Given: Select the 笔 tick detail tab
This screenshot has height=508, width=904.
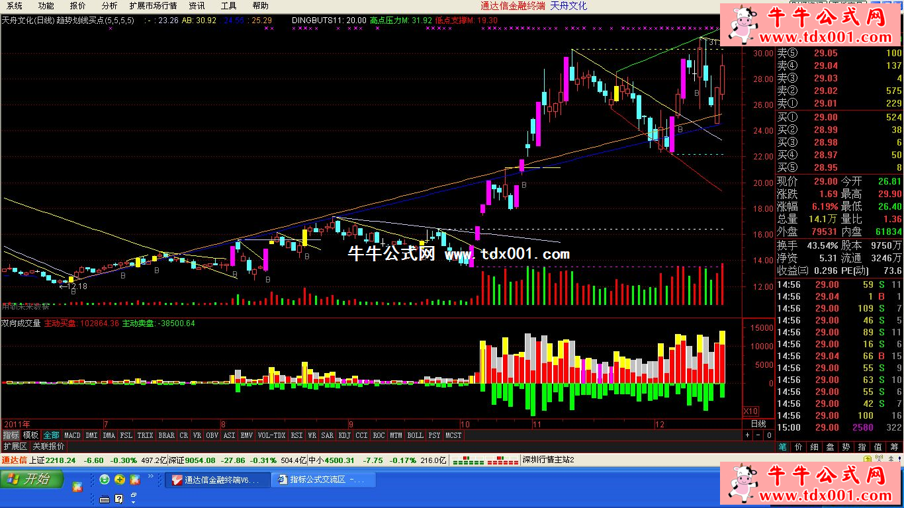Looking at the screenshot, I should 783,447.
